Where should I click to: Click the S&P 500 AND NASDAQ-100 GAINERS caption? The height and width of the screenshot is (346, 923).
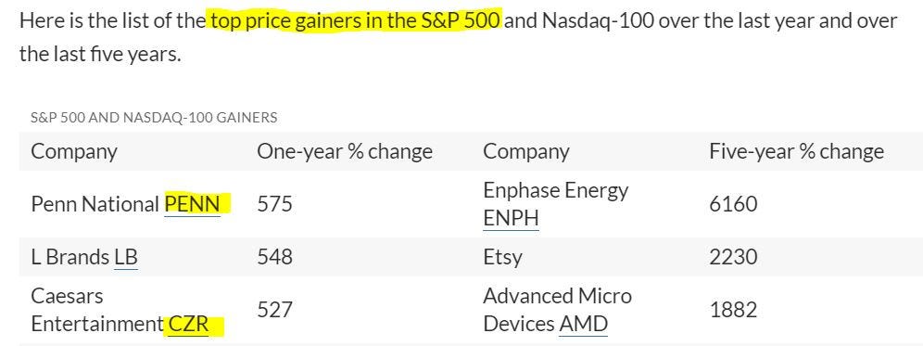[x=154, y=117]
